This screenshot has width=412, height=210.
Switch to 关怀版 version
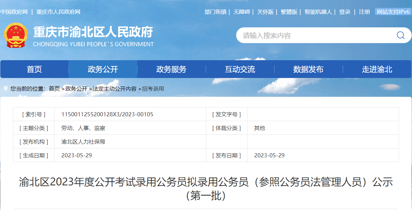point(266,12)
